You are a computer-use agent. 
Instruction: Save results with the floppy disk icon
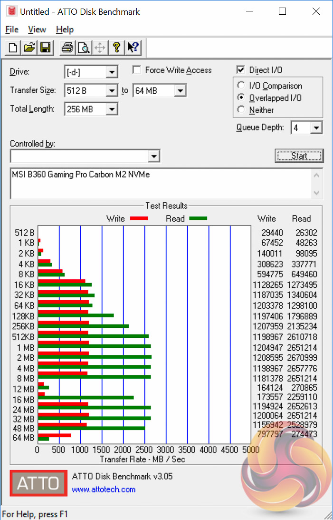[x=45, y=48]
